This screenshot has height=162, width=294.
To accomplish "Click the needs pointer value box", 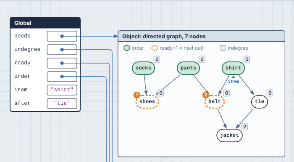I will 62,36.
